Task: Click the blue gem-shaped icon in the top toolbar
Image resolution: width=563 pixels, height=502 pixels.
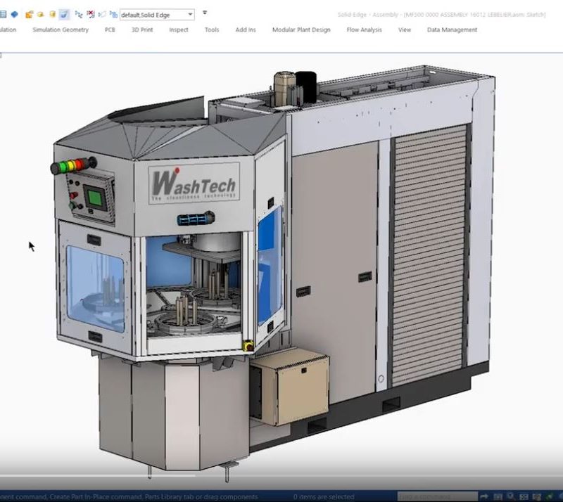Action: (14, 14)
